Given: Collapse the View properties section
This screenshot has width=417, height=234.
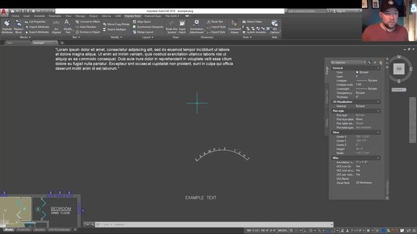Looking at the screenshot, I should point(378,133).
